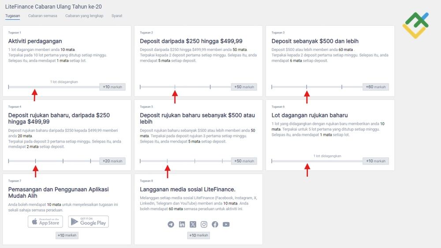Open the Cabaran yang lengkap tab
Viewport: 441px width, 248px height.
pyautogui.click(x=84, y=16)
